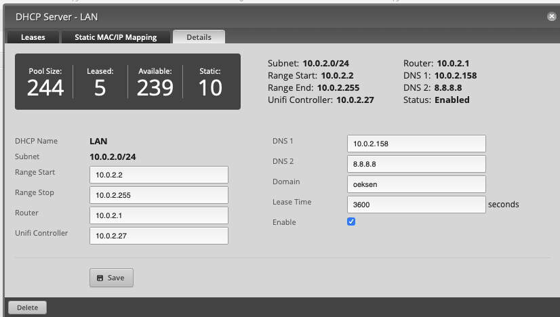The width and height of the screenshot is (560, 317).
Task: Select the Details tab
Action: pyautogui.click(x=199, y=37)
